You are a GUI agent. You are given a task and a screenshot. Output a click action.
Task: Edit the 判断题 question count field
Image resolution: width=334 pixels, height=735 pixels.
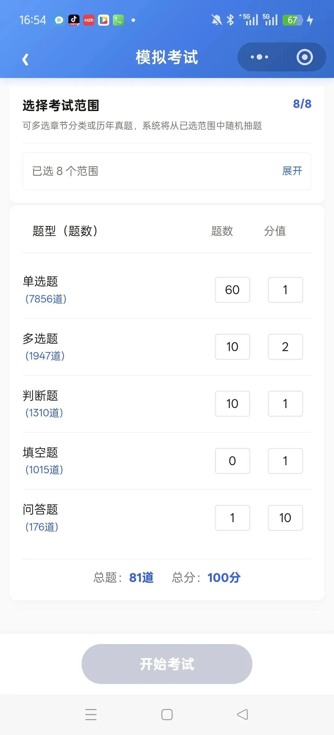coord(233,404)
